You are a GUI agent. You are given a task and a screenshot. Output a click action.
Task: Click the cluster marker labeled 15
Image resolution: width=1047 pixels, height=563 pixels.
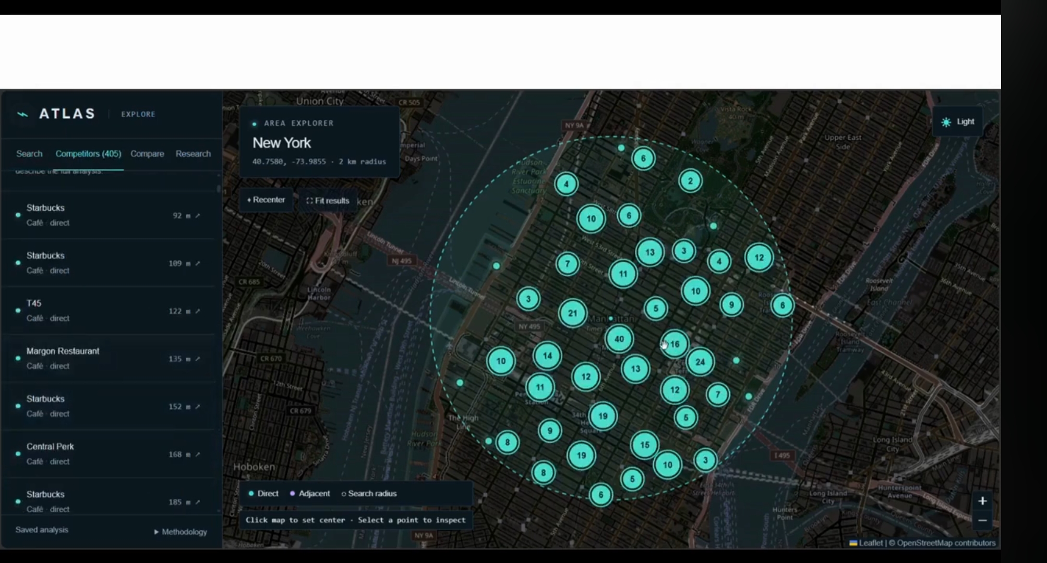(645, 445)
